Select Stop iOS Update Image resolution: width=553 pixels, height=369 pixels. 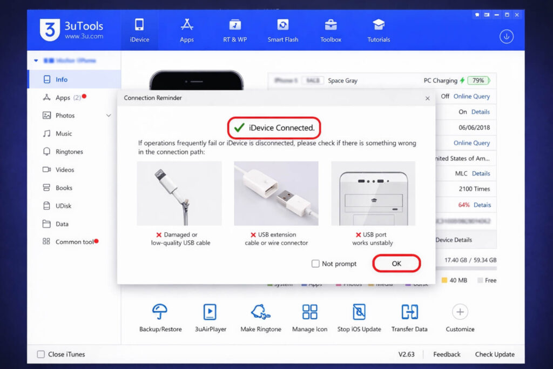[x=359, y=317]
